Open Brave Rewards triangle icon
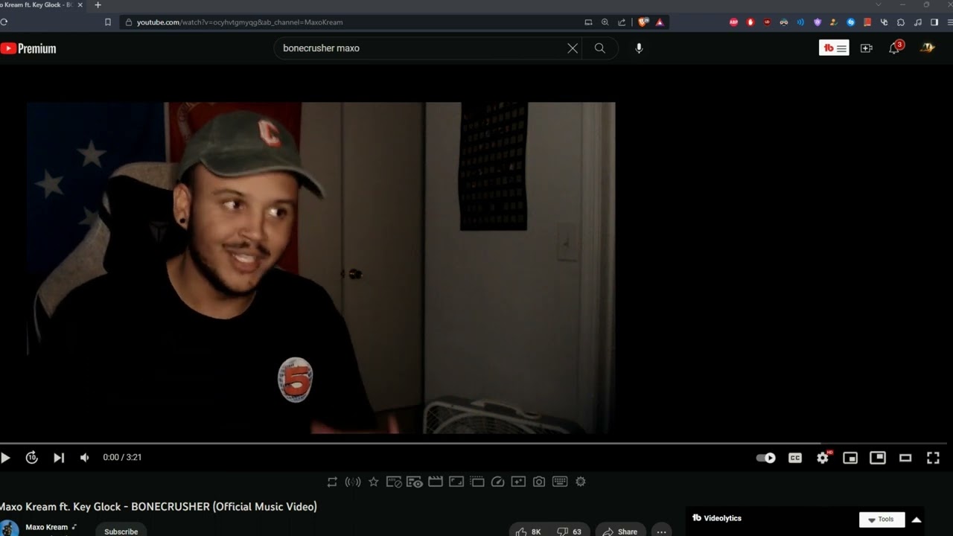 point(660,22)
